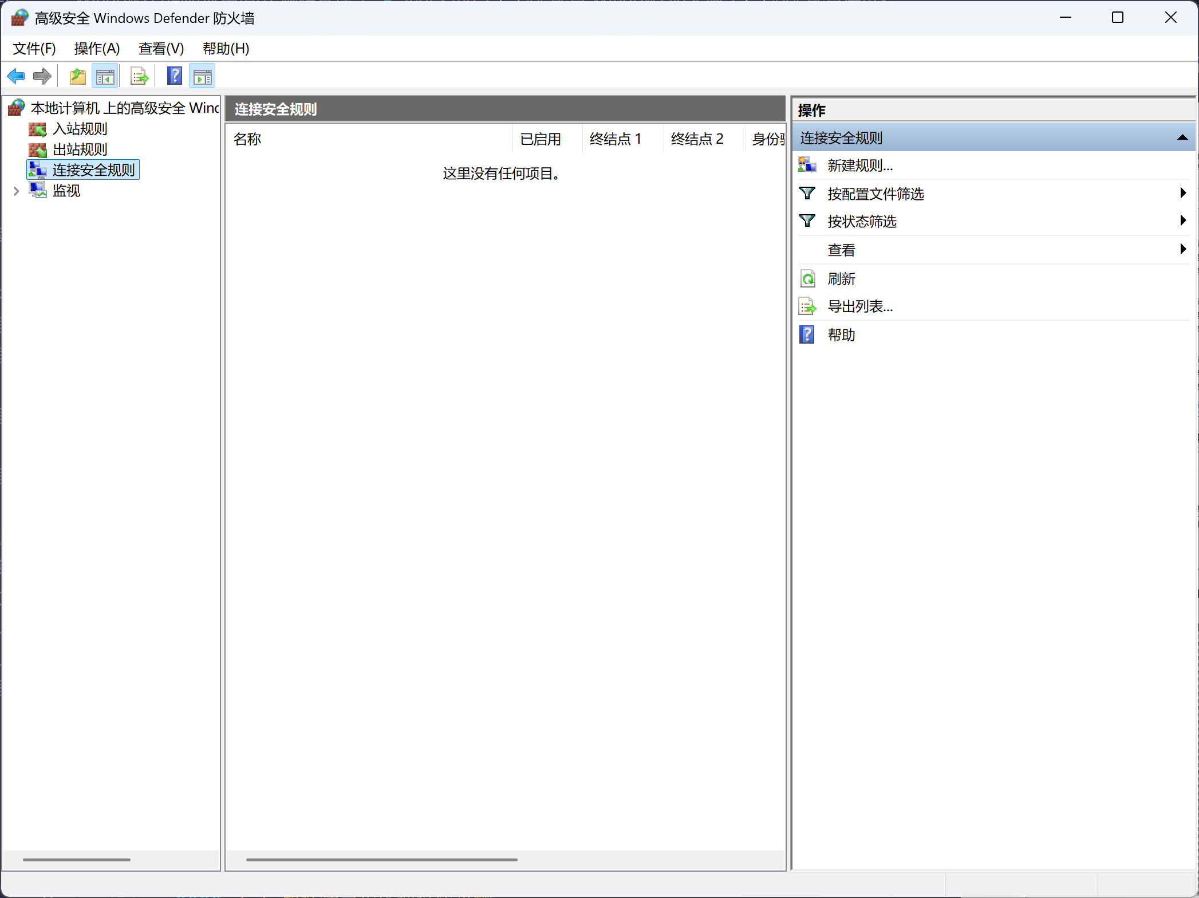Minimize the firewall window
This screenshot has height=898, width=1199.
1065,18
